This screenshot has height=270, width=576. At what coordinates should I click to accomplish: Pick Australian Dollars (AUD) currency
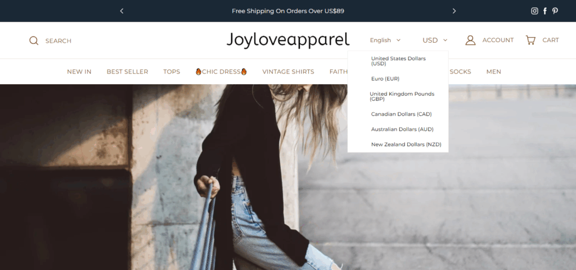[402, 129]
